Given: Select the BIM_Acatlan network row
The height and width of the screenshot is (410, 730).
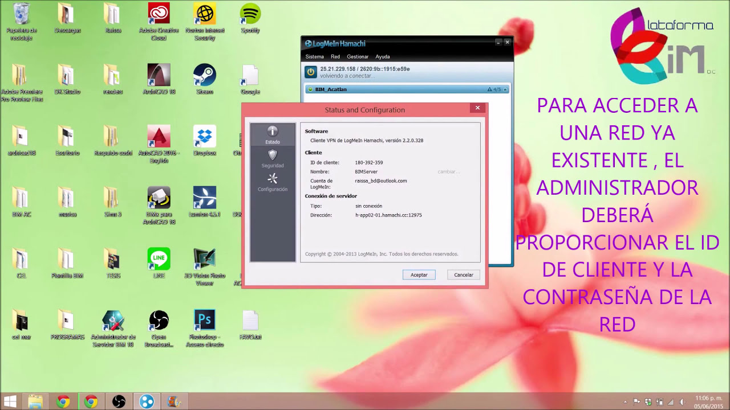Looking at the screenshot, I should click(407, 89).
